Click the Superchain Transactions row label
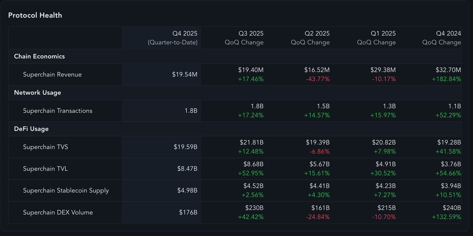Image resolution: width=473 pixels, height=236 pixels. pyautogui.click(x=58, y=111)
